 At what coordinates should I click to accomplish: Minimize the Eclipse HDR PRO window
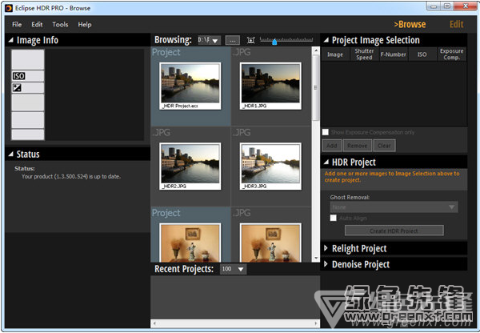click(x=433, y=6)
